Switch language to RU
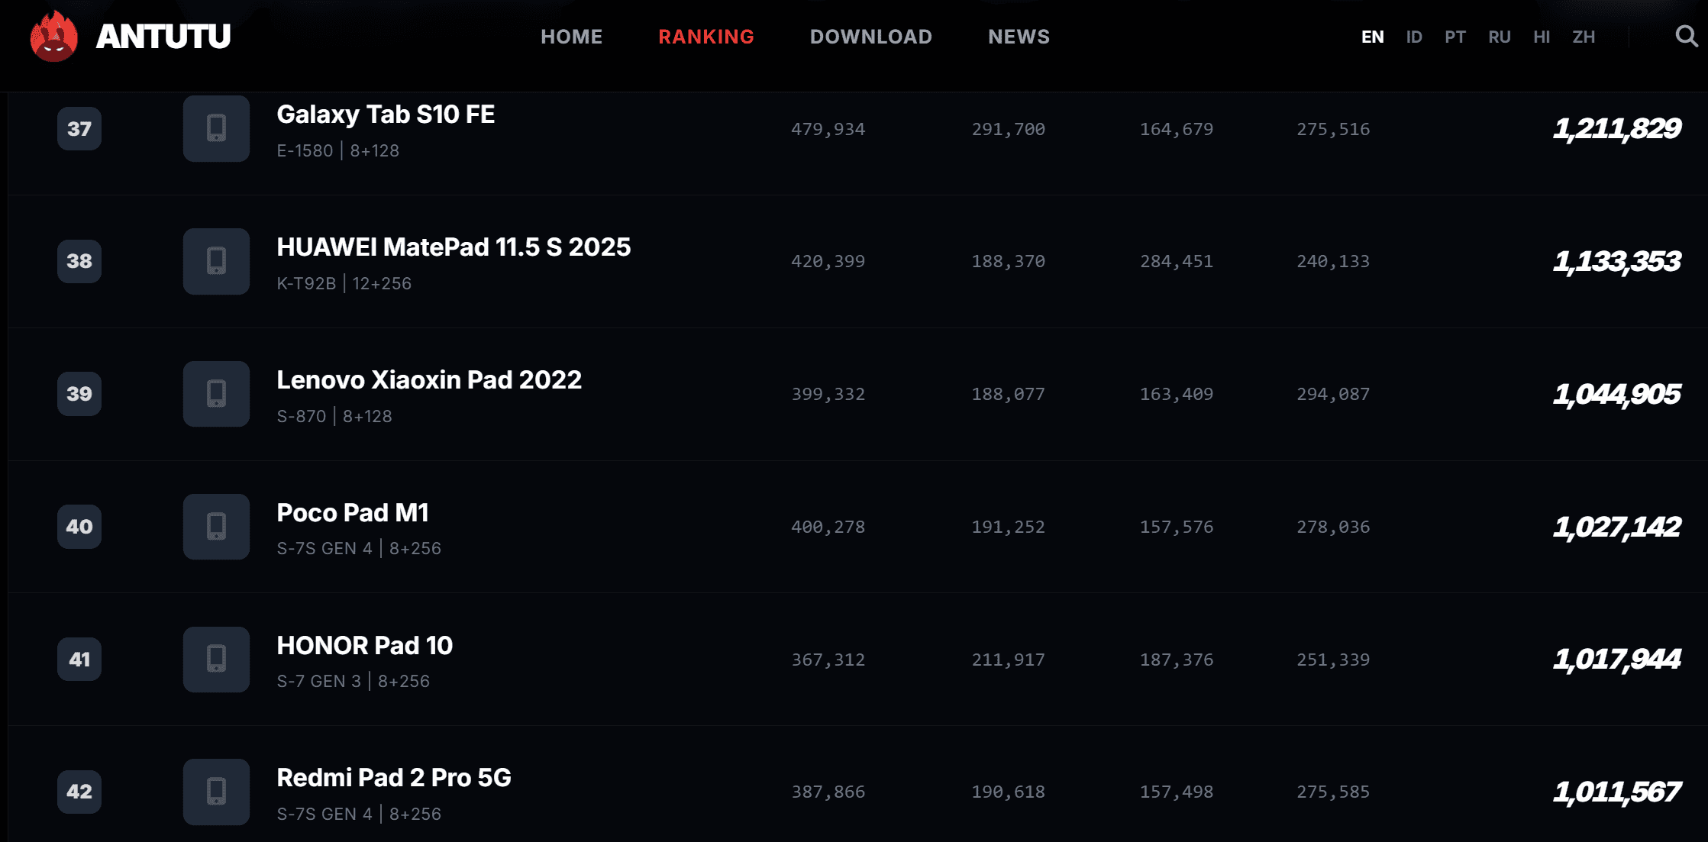The height and width of the screenshot is (842, 1708). coord(1500,37)
